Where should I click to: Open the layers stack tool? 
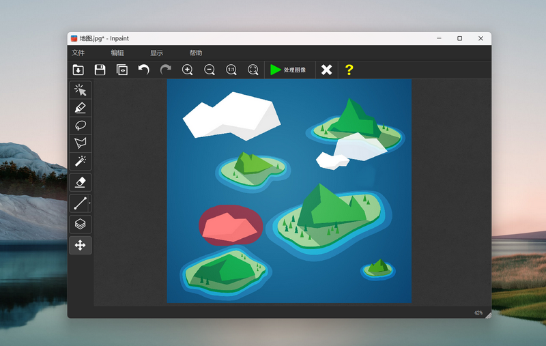tap(81, 224)
